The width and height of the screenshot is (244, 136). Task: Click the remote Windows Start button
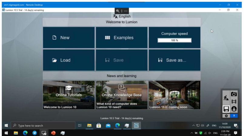[x=6, y=125]
